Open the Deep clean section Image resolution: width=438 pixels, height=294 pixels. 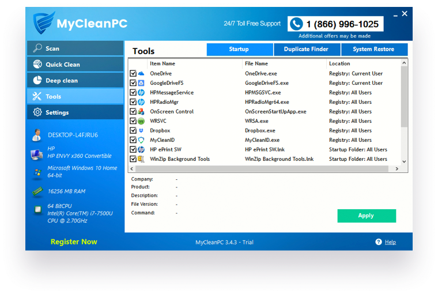tap(75, 80)
